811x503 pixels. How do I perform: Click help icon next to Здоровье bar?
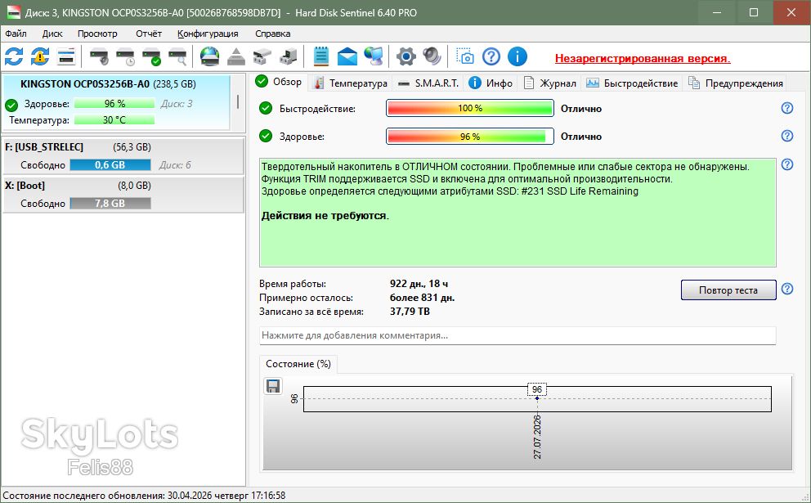pos(787,136)
